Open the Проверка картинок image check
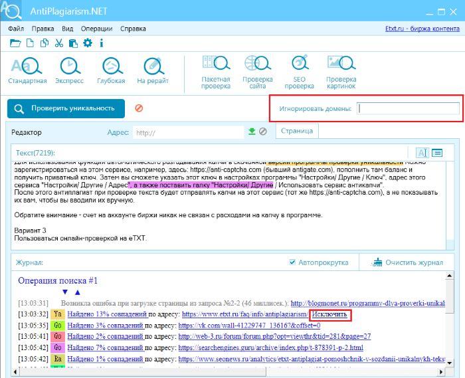 pyautogui.click(x=341, y=72)
